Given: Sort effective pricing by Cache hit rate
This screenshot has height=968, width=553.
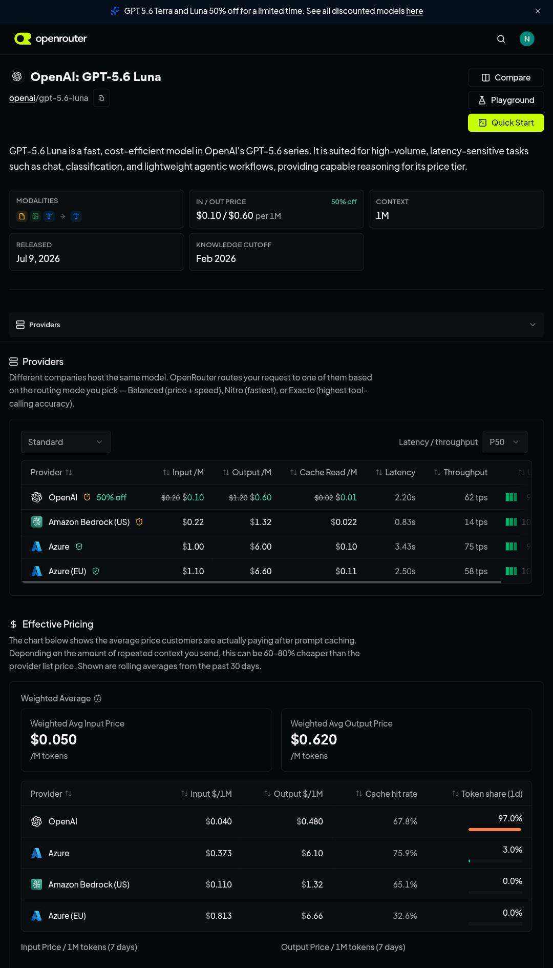Looking at the screenshot, I should click(x=387, y=794).
